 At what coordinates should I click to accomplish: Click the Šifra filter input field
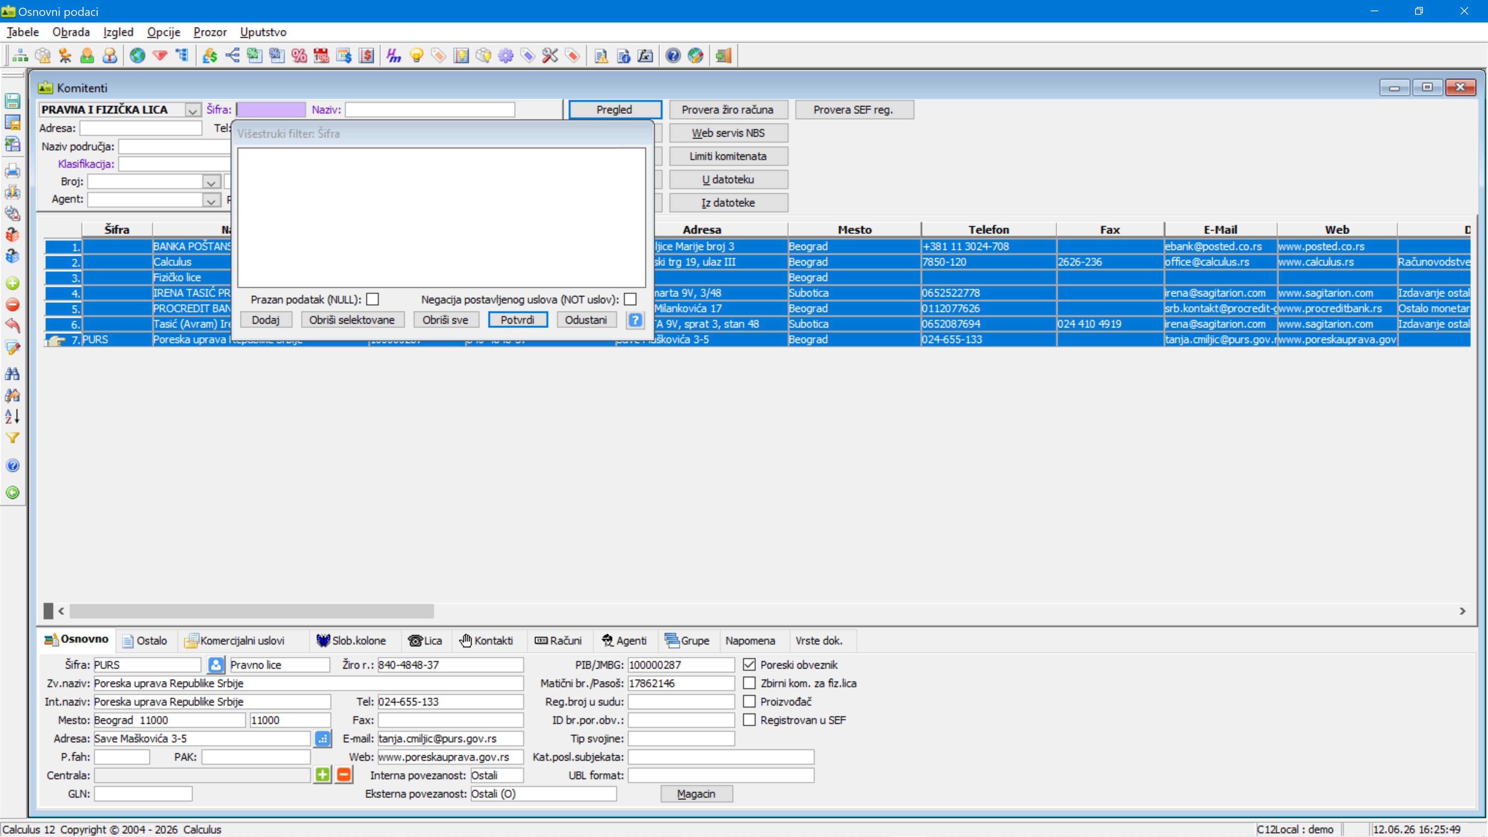coord(271,110)
